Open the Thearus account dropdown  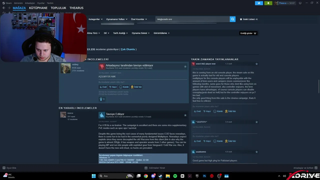(284, 3)
